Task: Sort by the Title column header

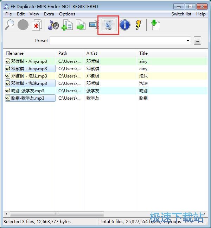Action: pyautogui.click(x=172, y=53)
